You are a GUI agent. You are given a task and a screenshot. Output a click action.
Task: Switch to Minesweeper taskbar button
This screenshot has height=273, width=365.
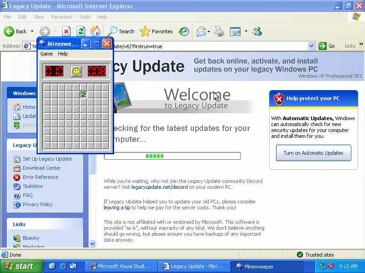click(x=267, y=266)
